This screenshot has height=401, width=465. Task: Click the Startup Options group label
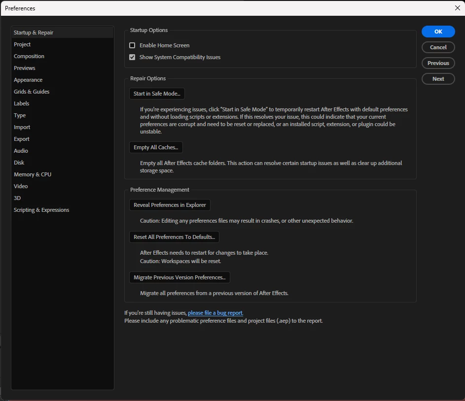point(148,30)
